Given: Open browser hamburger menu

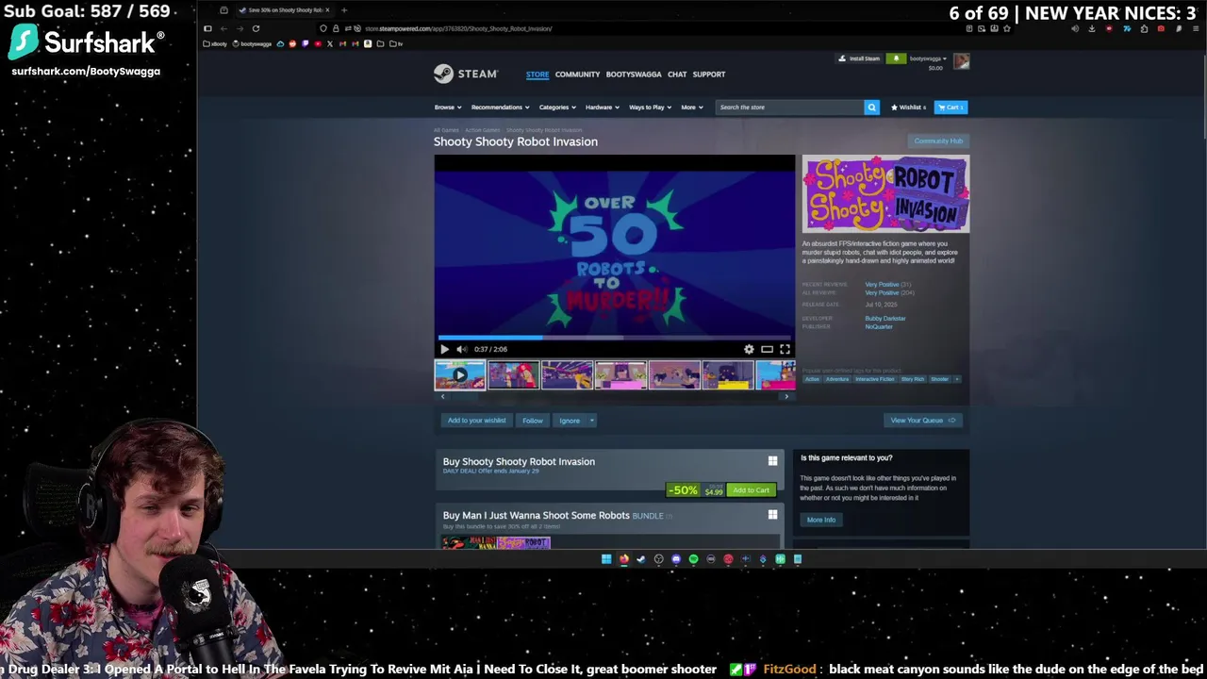Looking at the screenshot, I should coord(1196,28).
